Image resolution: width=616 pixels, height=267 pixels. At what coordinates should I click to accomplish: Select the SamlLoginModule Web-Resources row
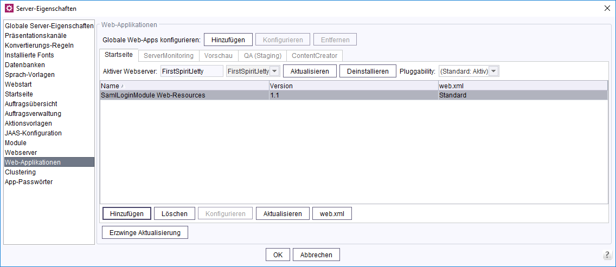(x=184, y=95)
